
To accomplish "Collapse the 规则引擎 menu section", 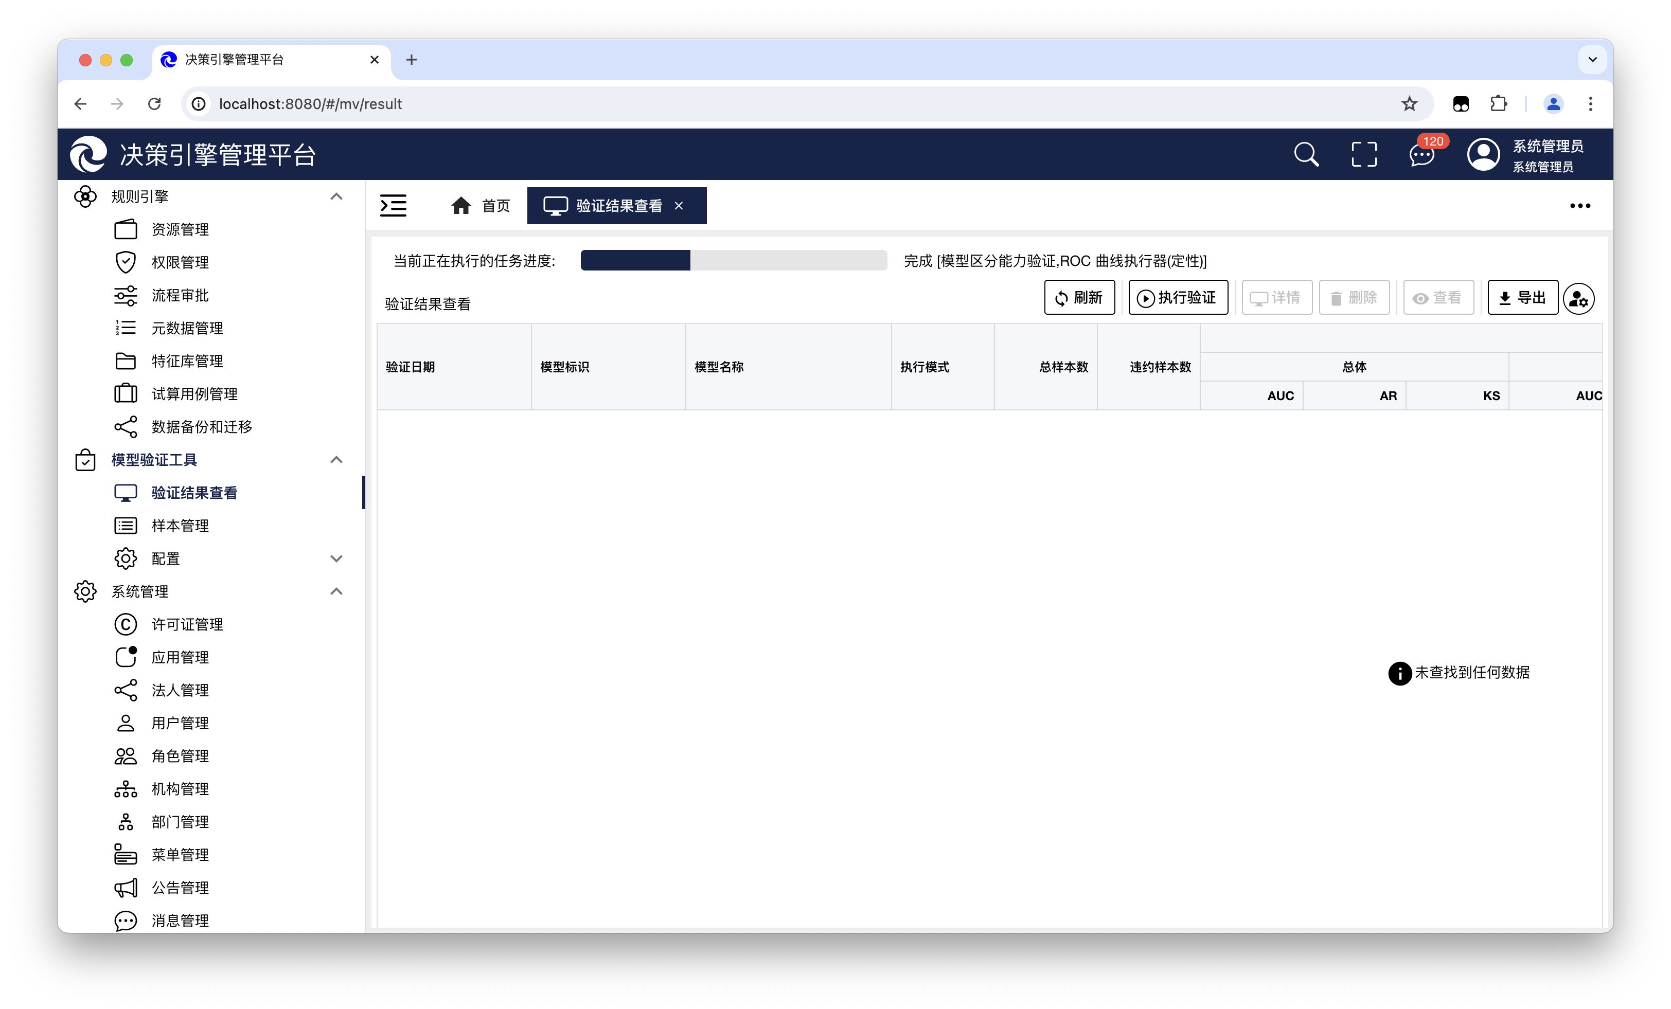I will coord(335,196).
